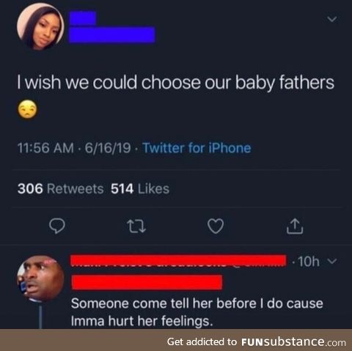Open the tweet author's profile photo

click(40, 27)
